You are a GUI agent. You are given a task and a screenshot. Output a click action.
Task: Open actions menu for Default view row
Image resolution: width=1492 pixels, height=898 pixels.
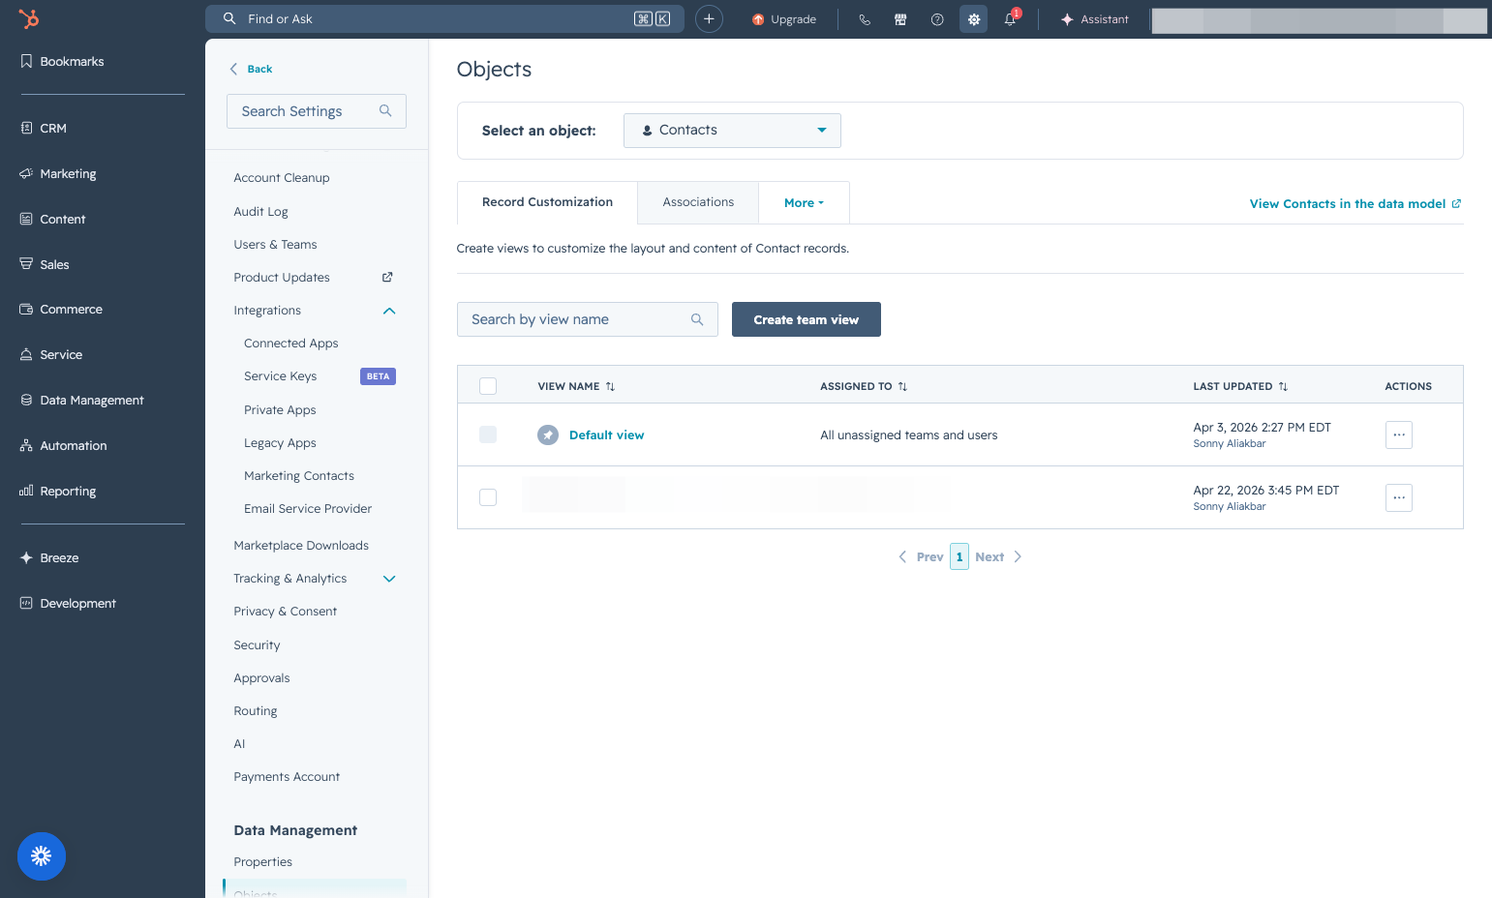point(1399,435)
